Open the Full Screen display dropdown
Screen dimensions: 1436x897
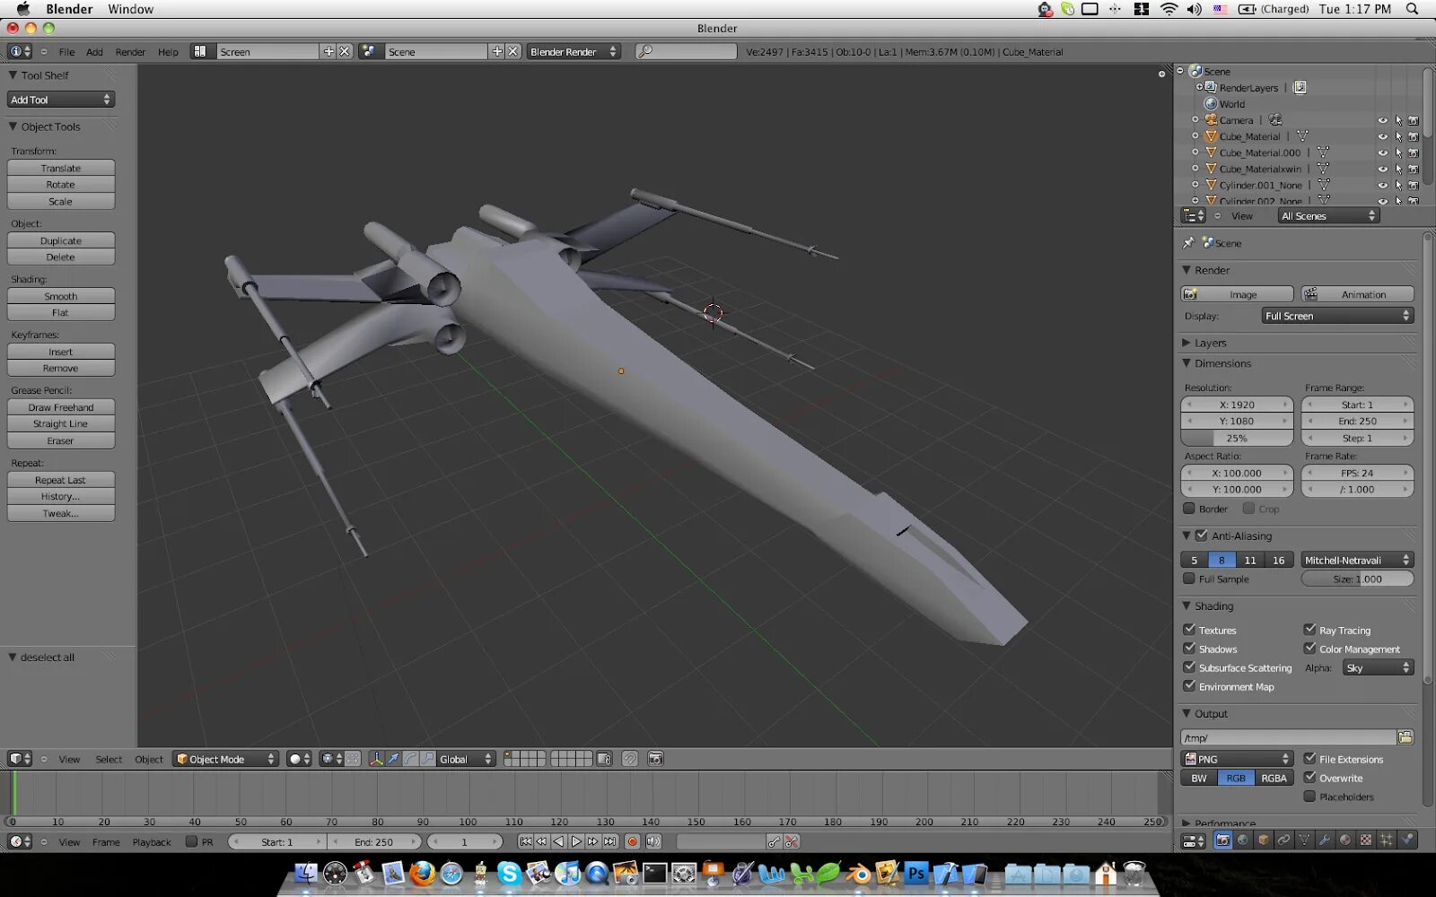(1337, 316)
